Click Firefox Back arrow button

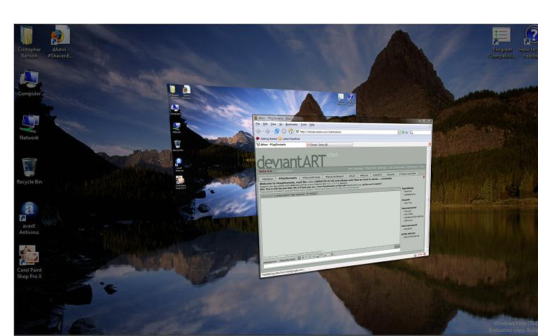tap(258, 131)
